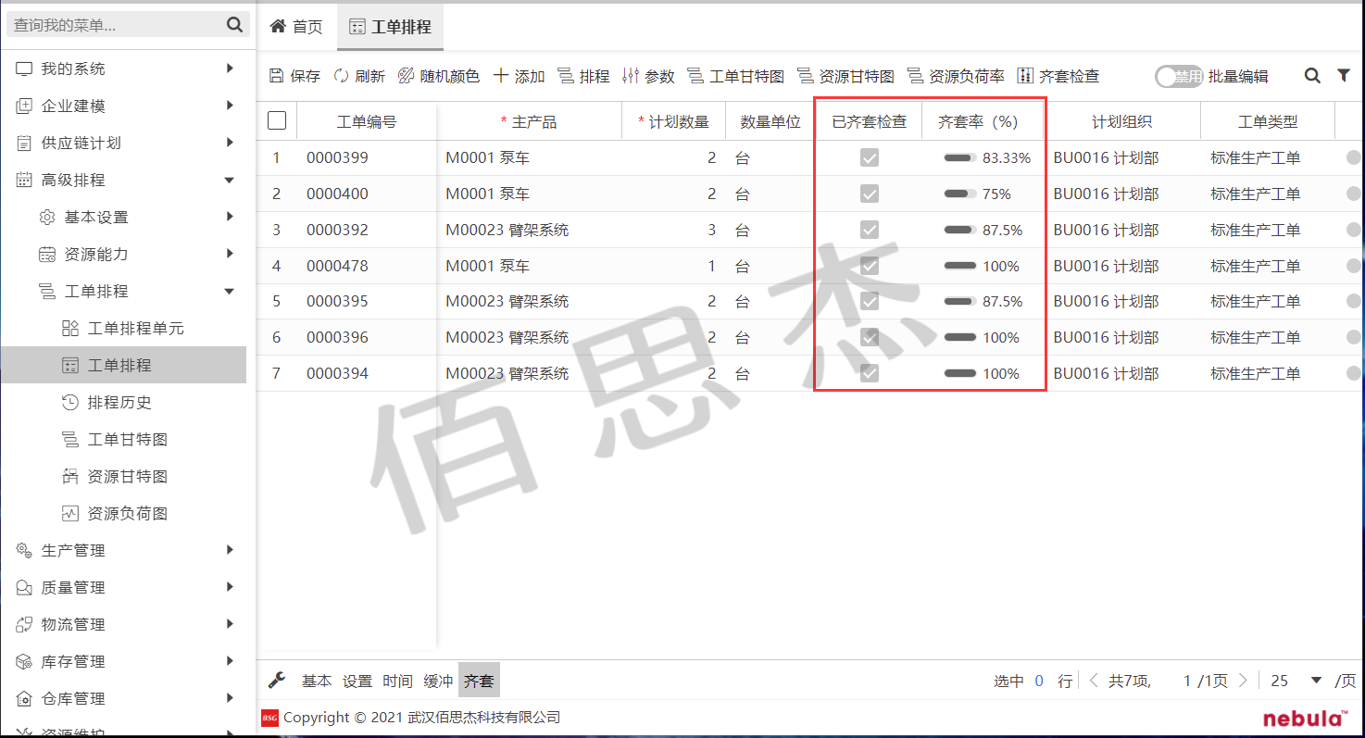Open table search with magnifier icon

(x=1312, y=76)
